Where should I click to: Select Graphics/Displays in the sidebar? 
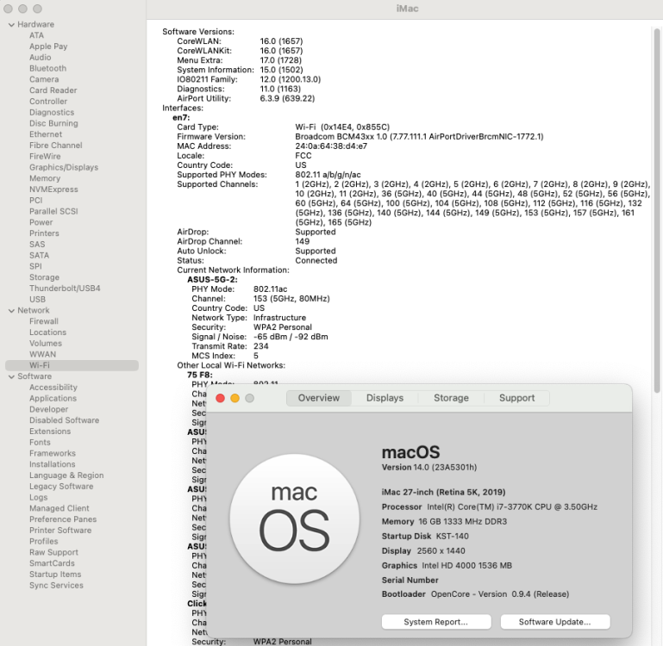pyautogui.click(x=64, y=167)
